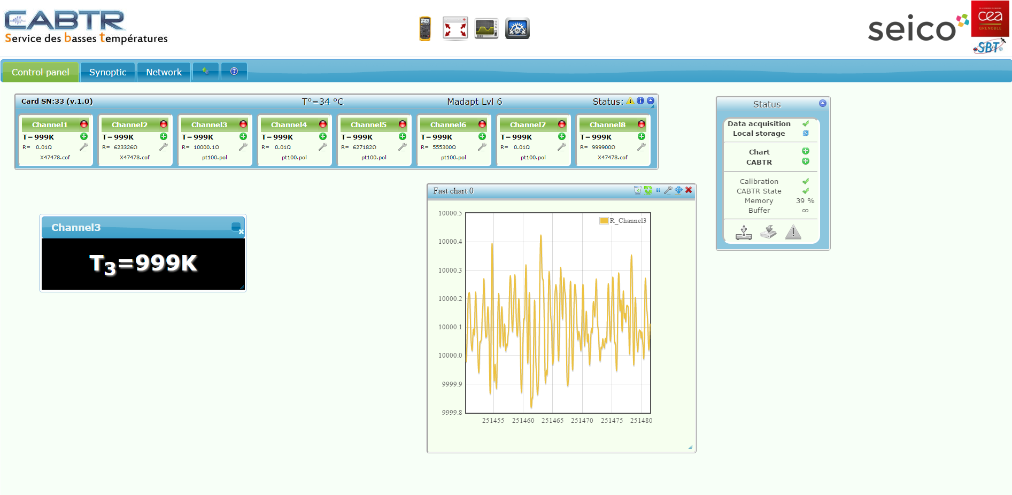This screenshot has height=495, width=1012.
Task: Click the save-to-disk icon in Status
Action: (768, 232)
